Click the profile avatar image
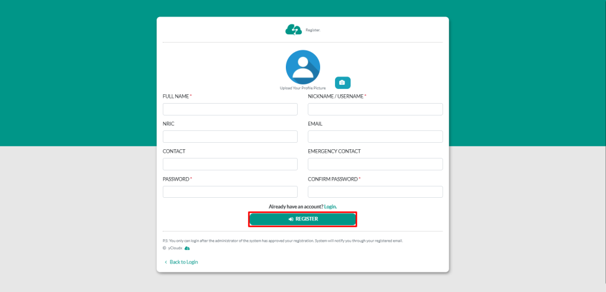This screenshot has width=606, height=292. coord(303,67)
